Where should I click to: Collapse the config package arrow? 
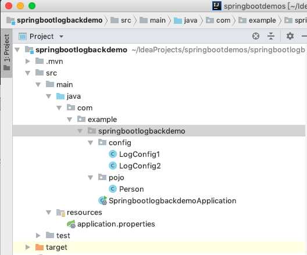click(91, 143)
